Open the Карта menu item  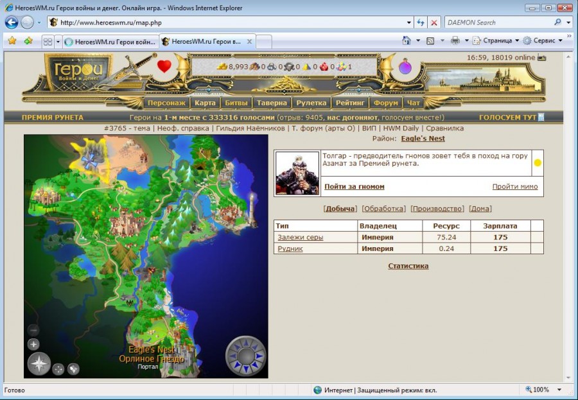click(x=205, y=103)
